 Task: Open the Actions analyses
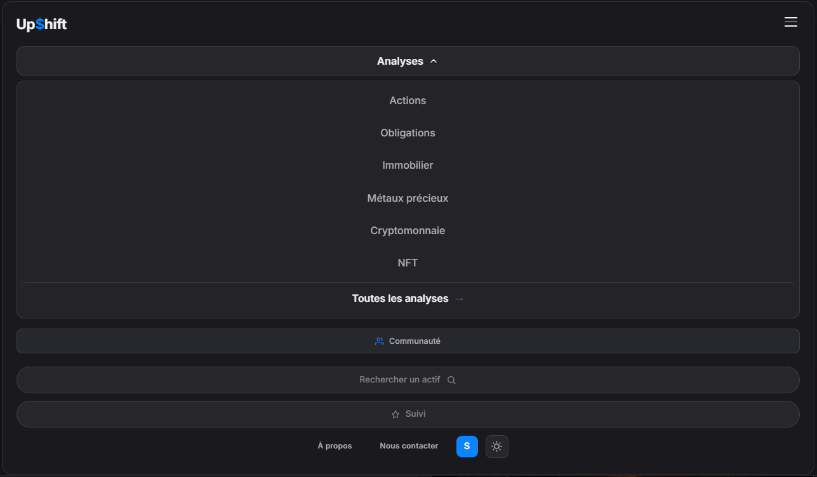[x=408, y=100]
